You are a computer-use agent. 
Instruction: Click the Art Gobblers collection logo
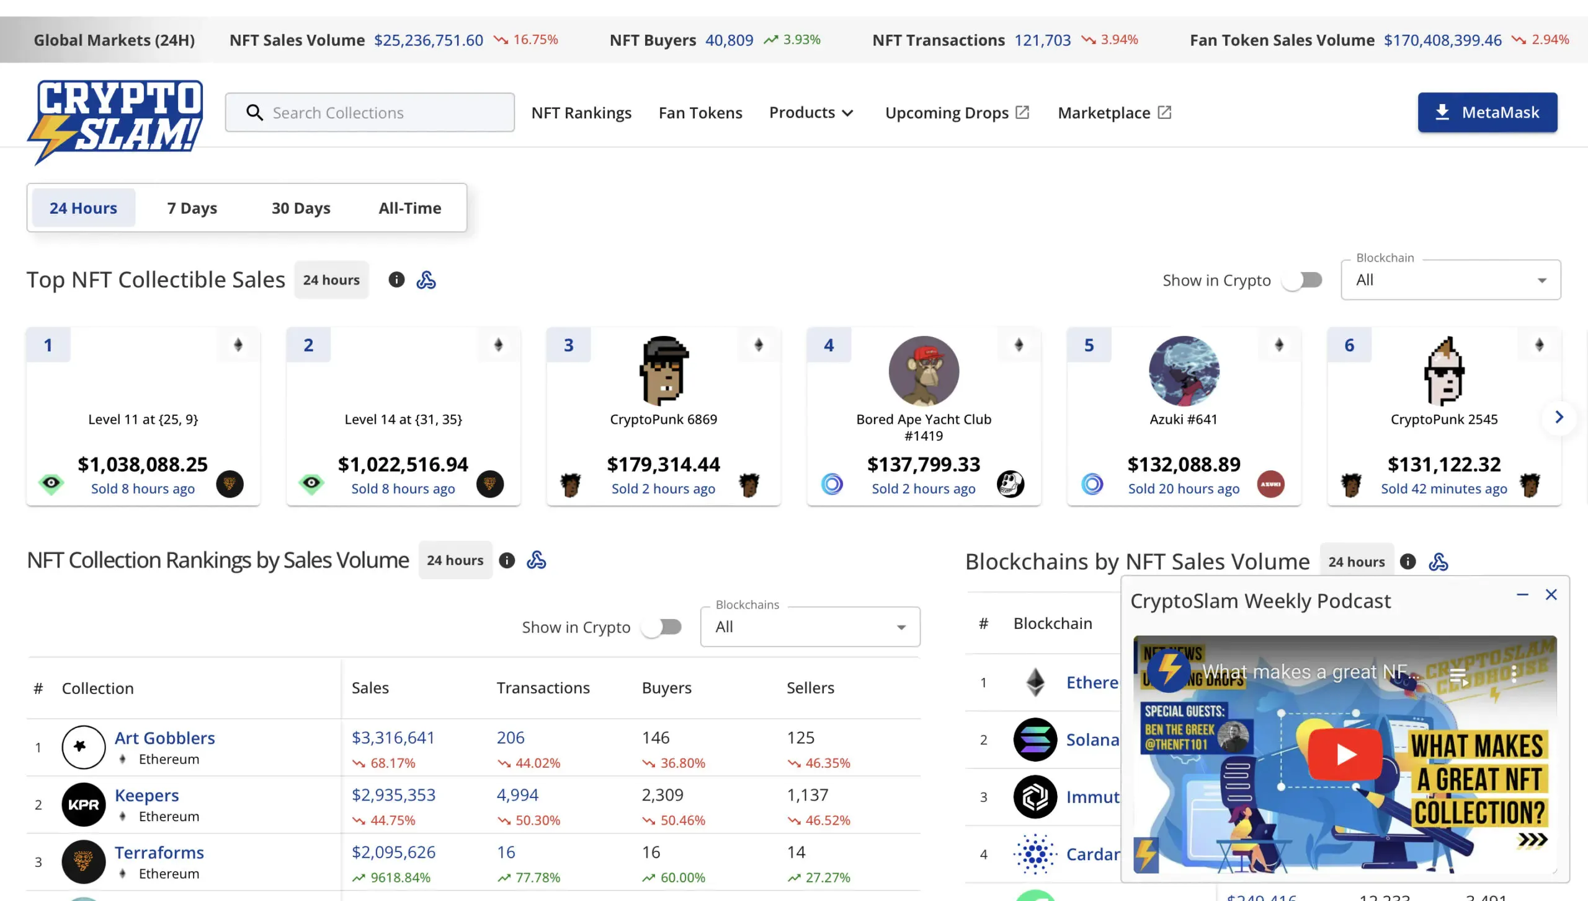point(83,747)
